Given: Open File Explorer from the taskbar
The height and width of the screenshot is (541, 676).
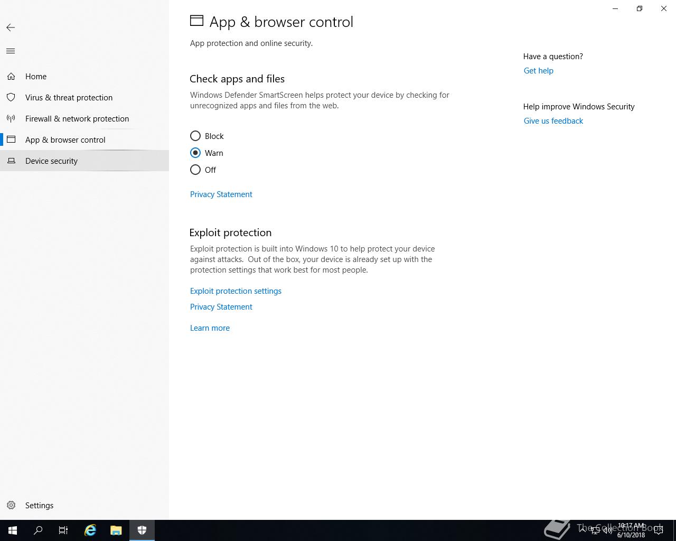Looking at the screenshot, I should click(116, 530).
